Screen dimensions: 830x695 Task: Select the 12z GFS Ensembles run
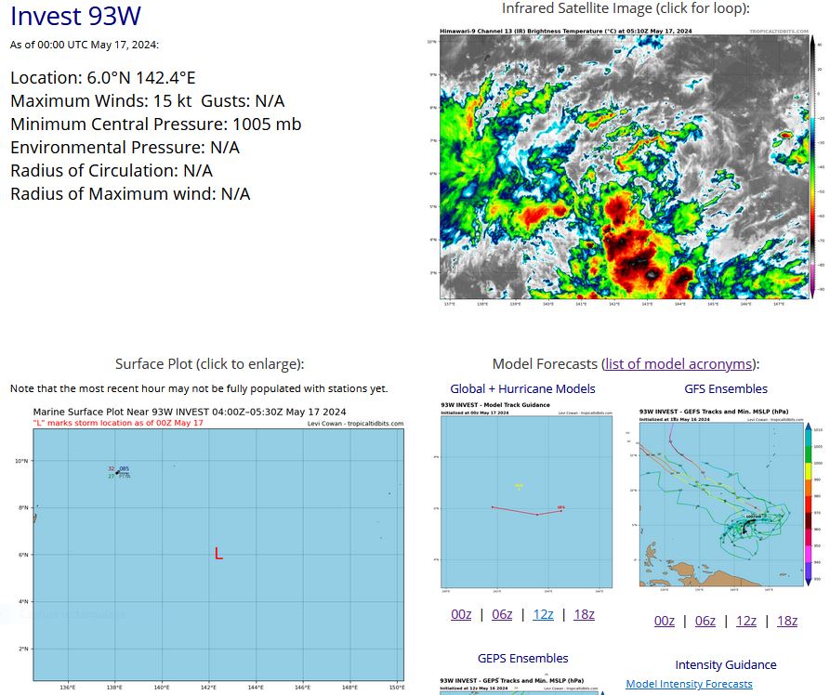(745, 621)
